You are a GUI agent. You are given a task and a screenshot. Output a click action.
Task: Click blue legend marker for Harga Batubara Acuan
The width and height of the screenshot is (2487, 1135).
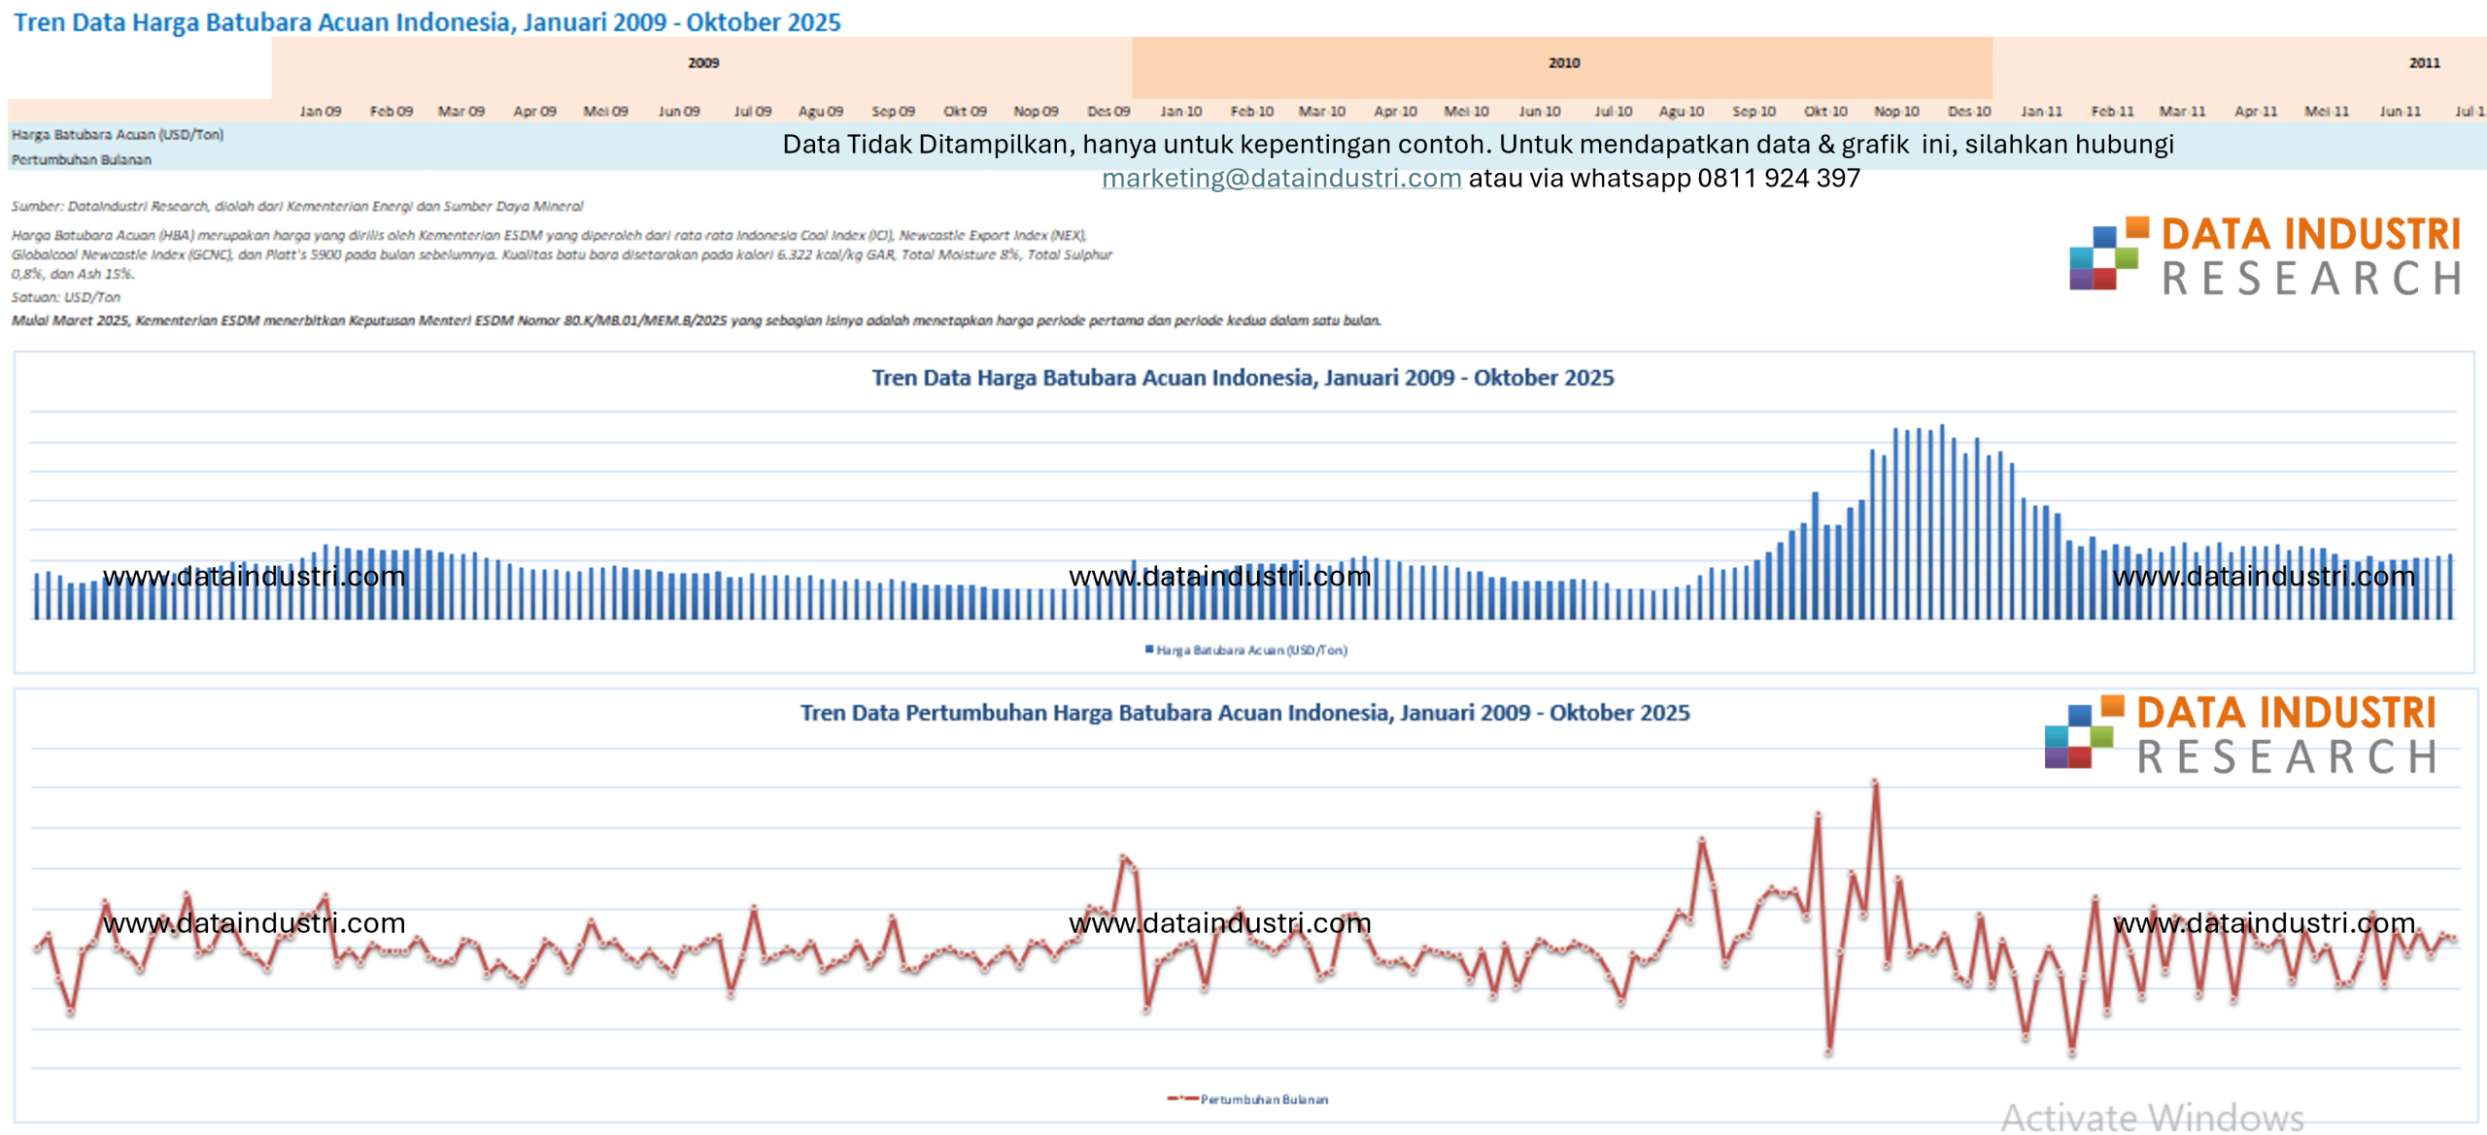1149,650
